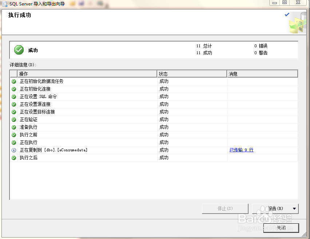Click the SQL Server wizard title bar icon
This screenshot has width=310, height=239.
point(4,4)
